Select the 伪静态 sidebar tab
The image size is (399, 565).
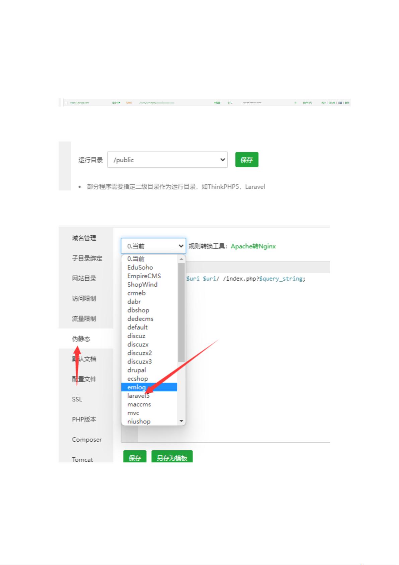pos(81,339)
